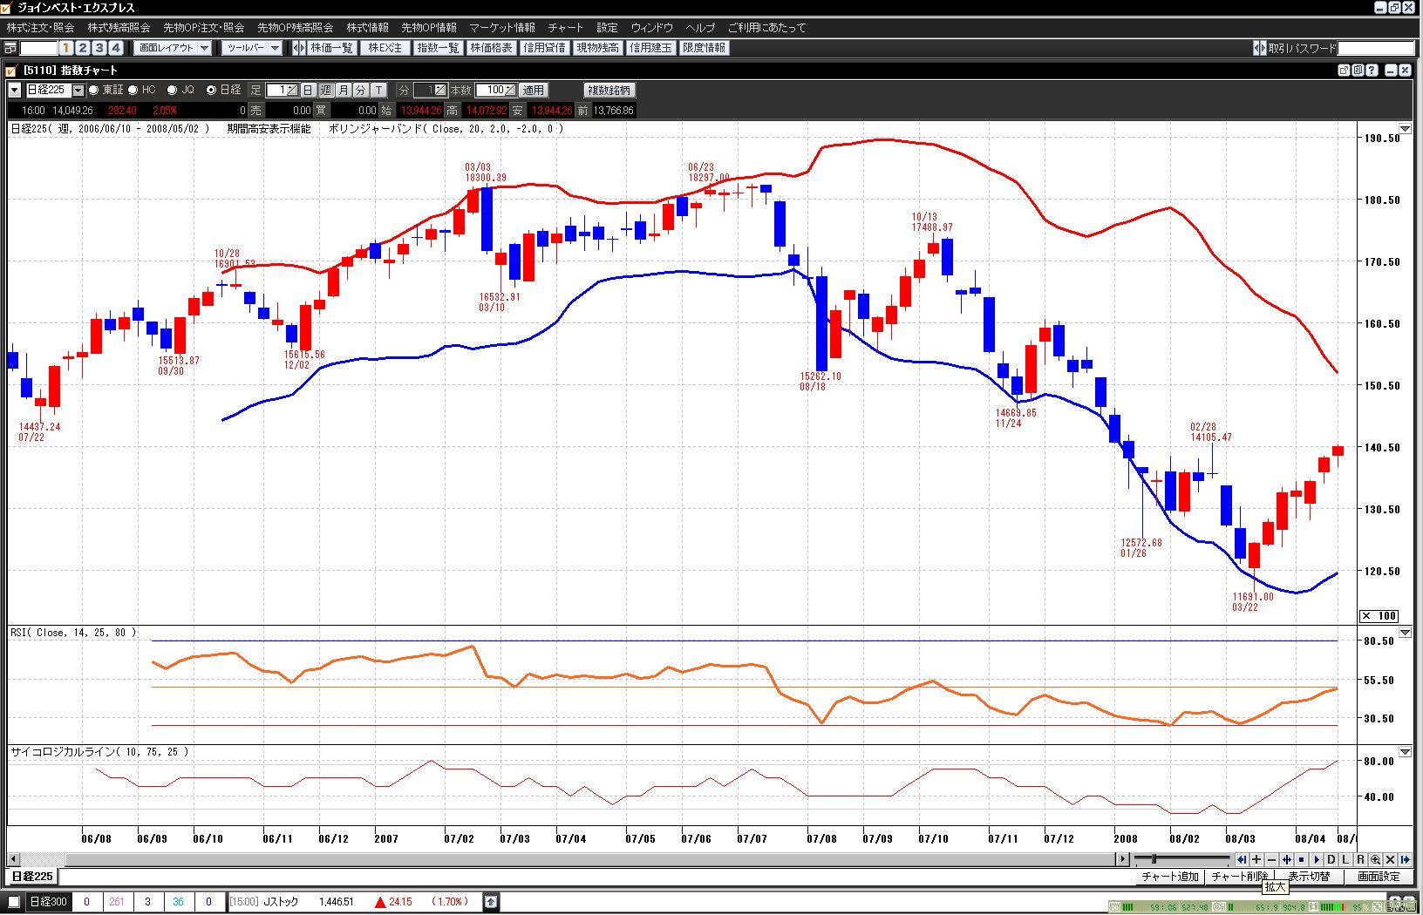Click the plus icon in chart controls

click(1256, 859)
